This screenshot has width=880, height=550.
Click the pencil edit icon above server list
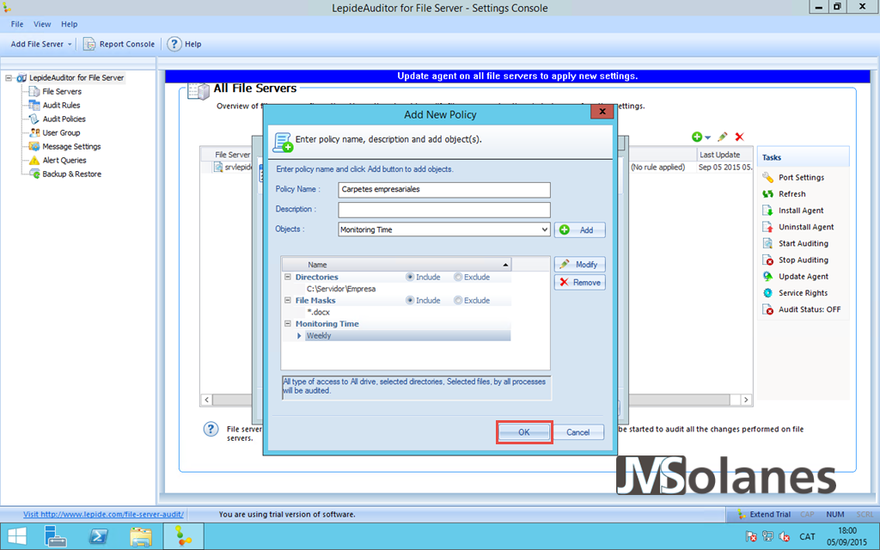pyautogui.click(x=722, y=137)
